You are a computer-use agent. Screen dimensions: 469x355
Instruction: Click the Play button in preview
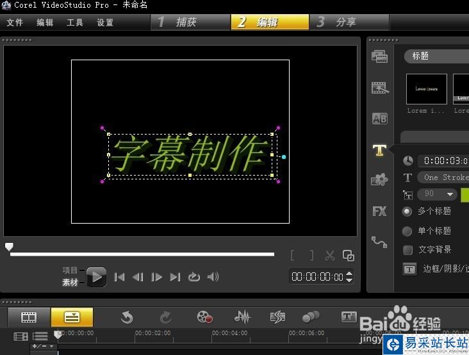tap(96, 277)
